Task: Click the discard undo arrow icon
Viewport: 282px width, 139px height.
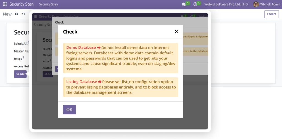Action: pos(23,14)
